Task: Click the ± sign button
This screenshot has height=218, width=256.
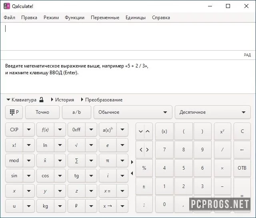Action: [x=144, y=186]
